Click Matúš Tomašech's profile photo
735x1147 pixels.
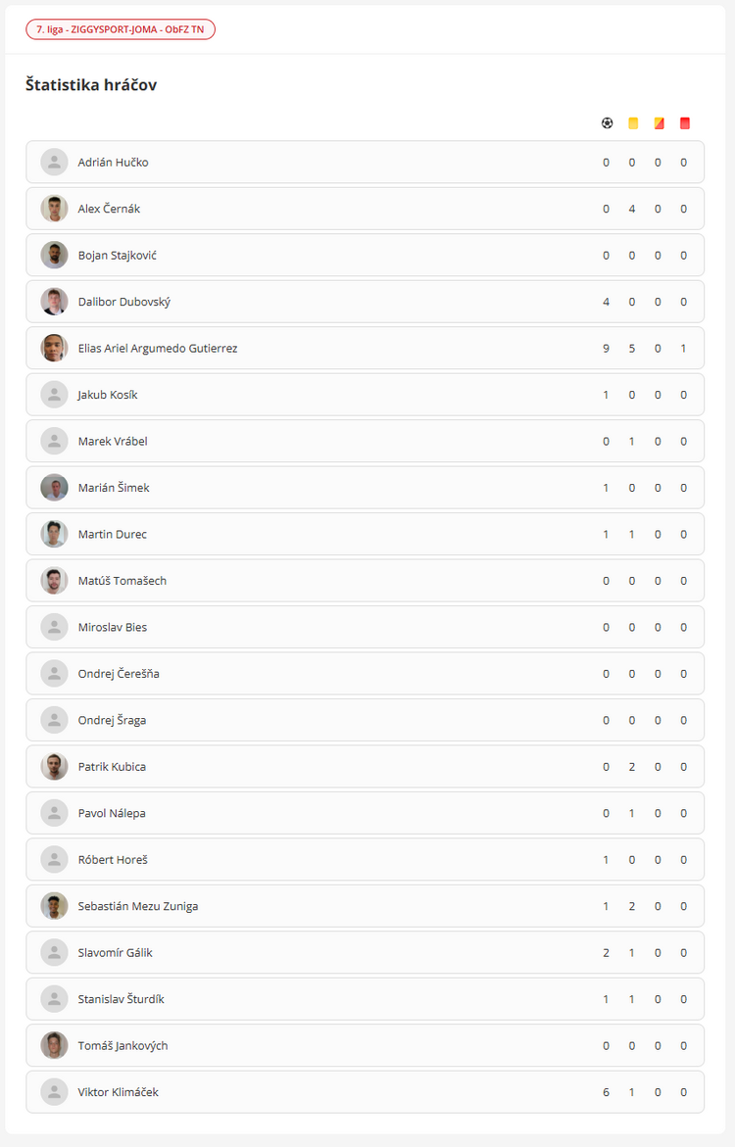pos(54,581)
